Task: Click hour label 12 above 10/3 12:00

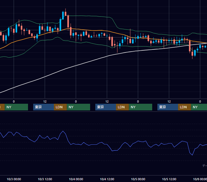Action: pos(45,102)
